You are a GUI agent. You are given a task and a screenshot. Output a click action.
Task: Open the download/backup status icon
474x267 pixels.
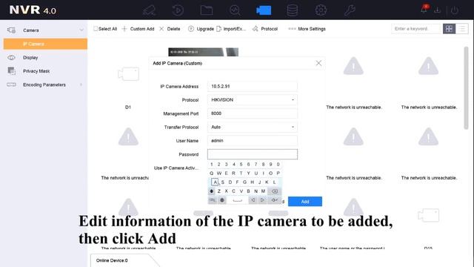[x=437, y=10]
